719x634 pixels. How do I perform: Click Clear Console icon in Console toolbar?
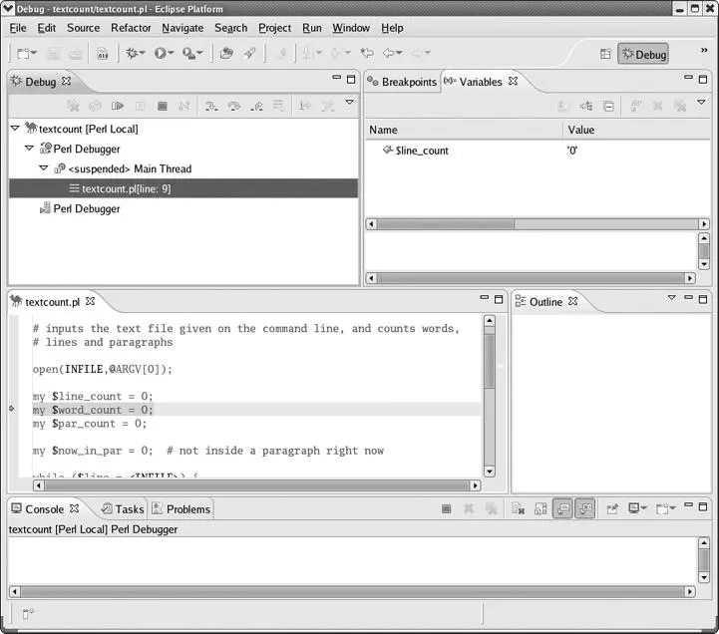pyautogui.click(x=518, y=509)
